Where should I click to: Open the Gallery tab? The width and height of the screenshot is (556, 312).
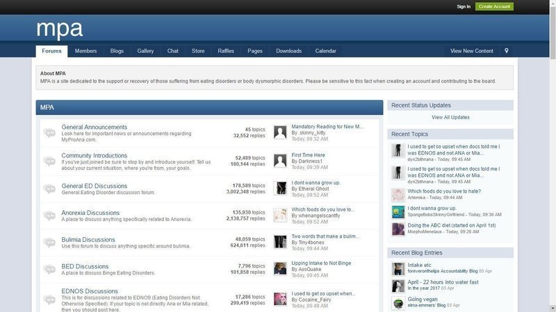click(x=145, y=51)
